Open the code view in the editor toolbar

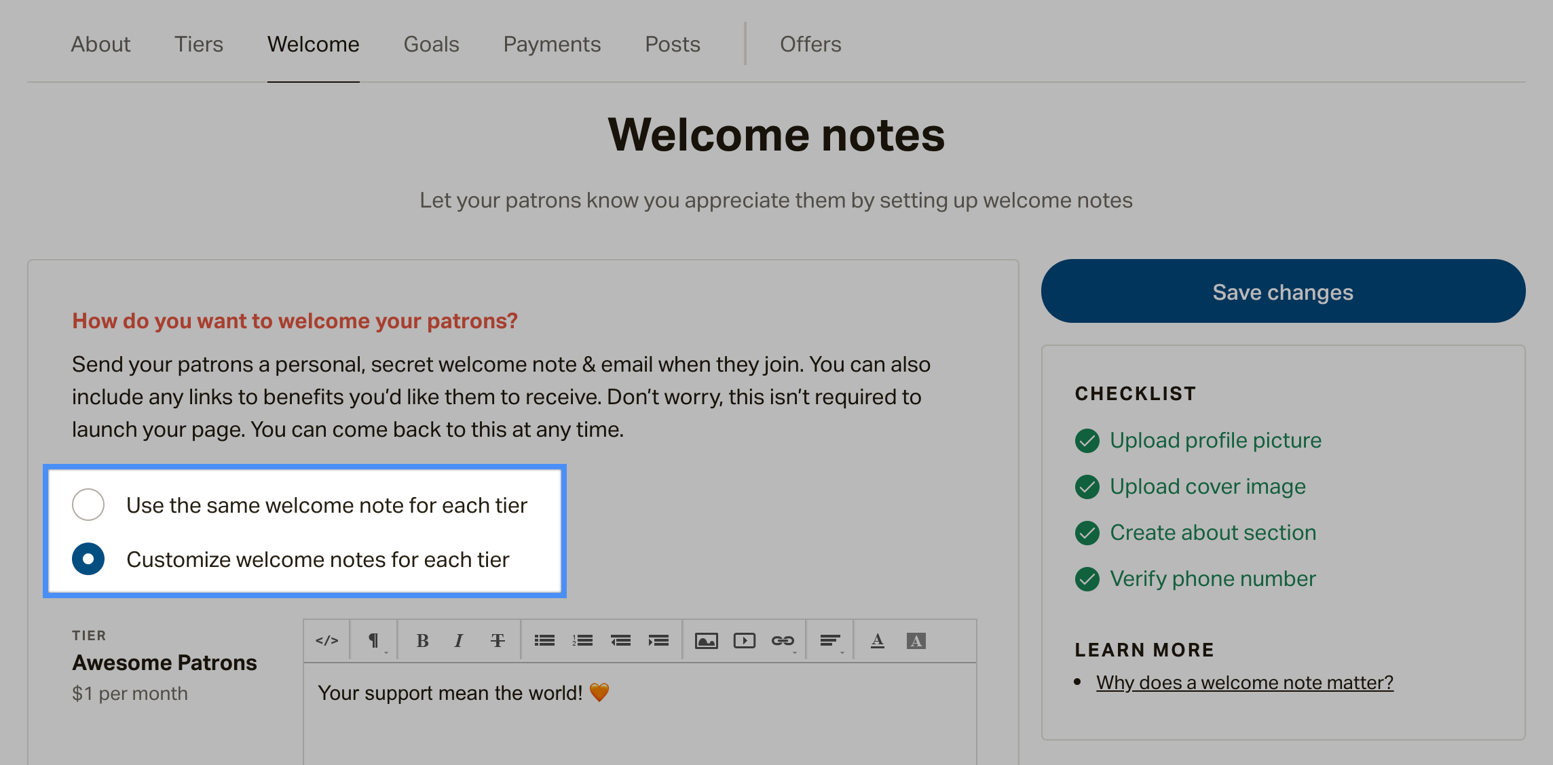pos(326,640)
